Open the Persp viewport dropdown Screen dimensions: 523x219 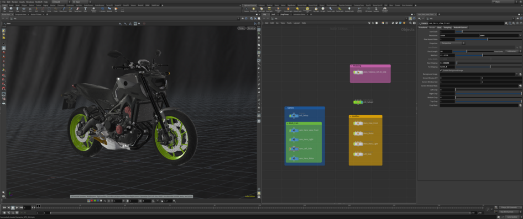point(241,28)
